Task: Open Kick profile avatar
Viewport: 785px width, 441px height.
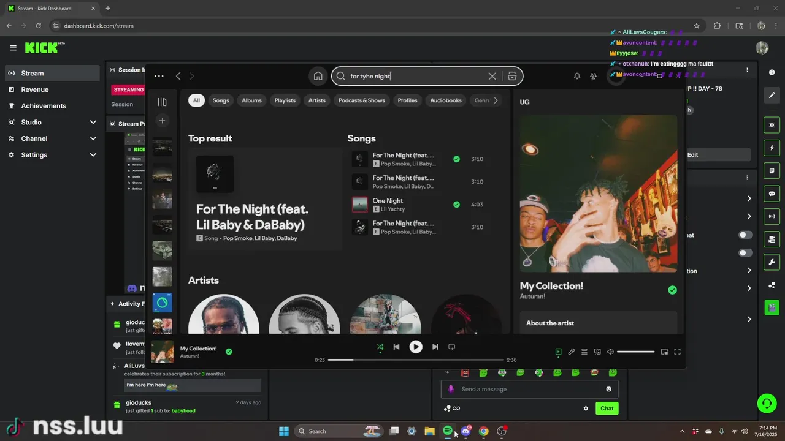Action: [762, 48]
